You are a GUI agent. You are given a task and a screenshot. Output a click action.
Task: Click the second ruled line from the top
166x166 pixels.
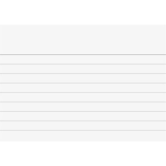[83, 64]
